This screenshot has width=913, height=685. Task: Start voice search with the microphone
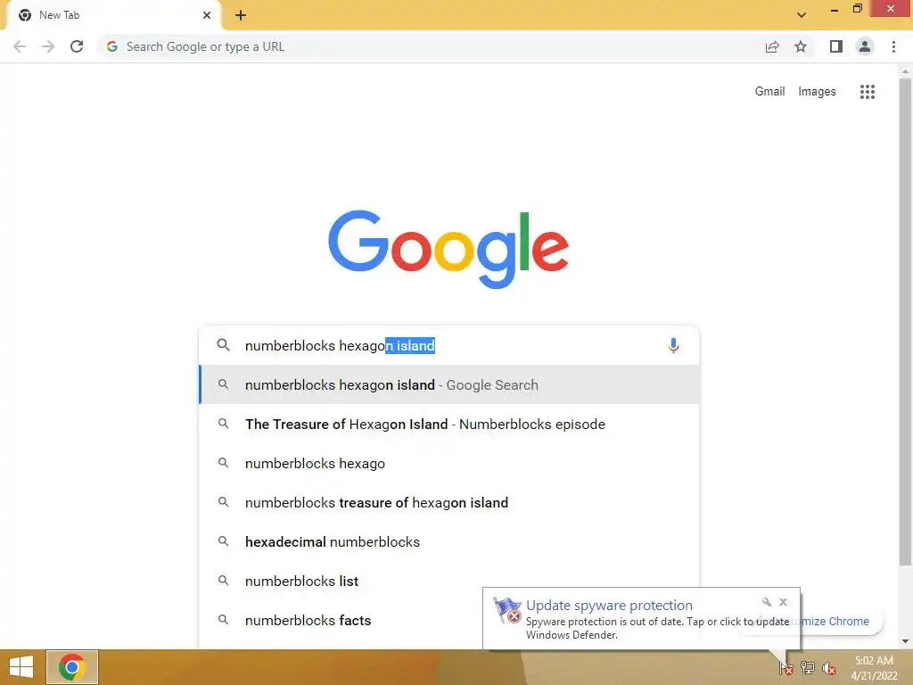pyautogui.click(x=673, y=345)
